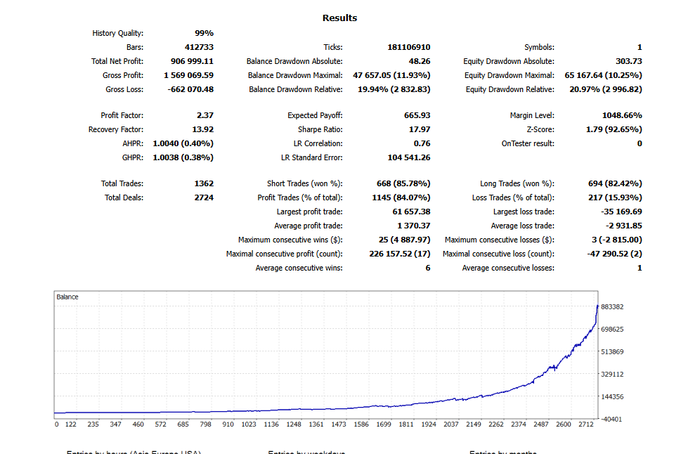Viewport: 688px width, 454px height.
Task: Select Long Trades value 694 (82.42%)
Action: 615,183
